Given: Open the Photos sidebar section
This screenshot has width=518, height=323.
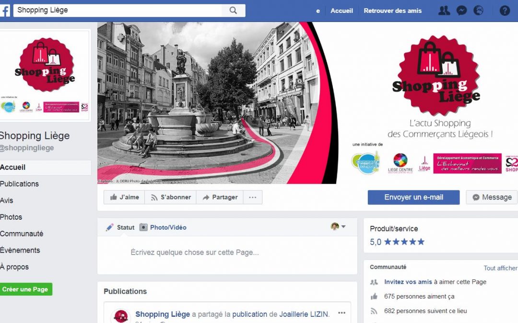Looking at the screenshot, I should coord(11,217).
